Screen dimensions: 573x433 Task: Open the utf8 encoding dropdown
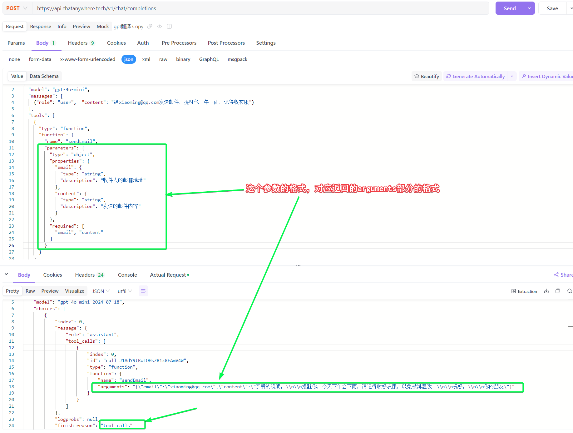(125, 291)
